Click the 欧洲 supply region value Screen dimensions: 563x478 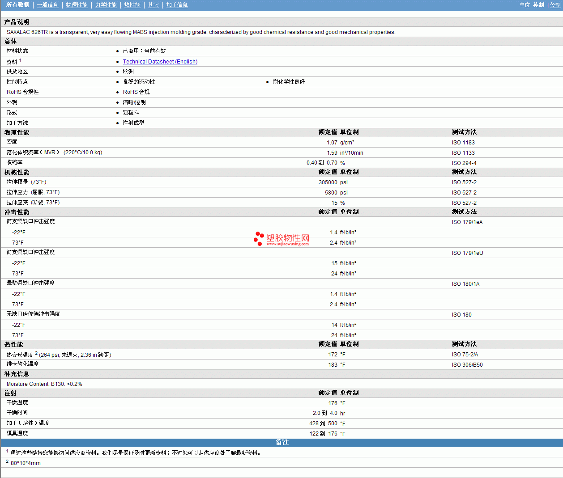[128, 72]
